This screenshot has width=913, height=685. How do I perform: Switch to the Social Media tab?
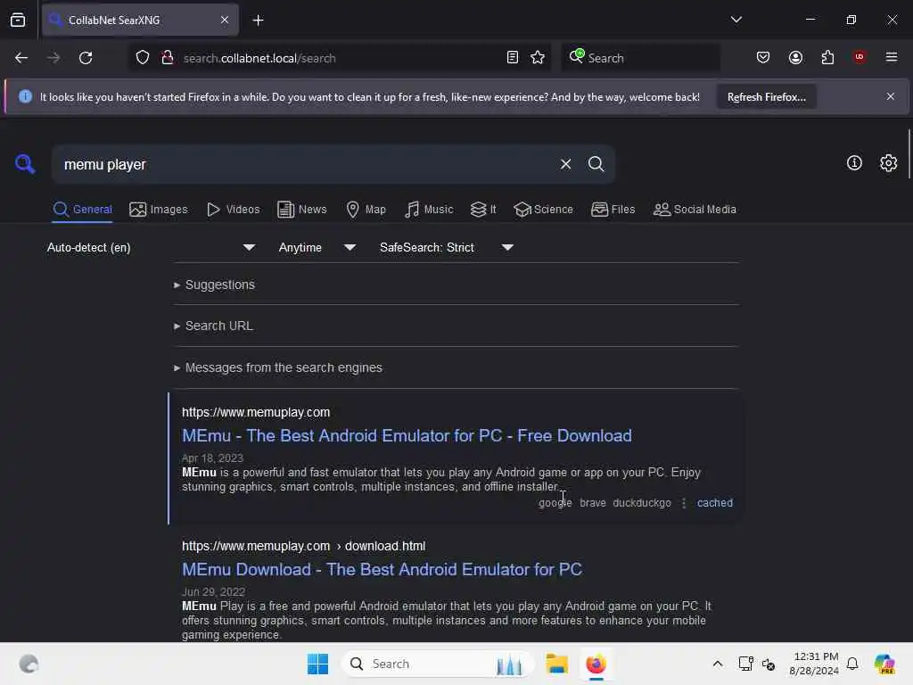click(695, 210)
